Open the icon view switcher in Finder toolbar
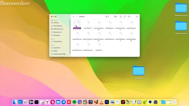The width and height of the screenshot is (189, 106). (x=107, y=16)
